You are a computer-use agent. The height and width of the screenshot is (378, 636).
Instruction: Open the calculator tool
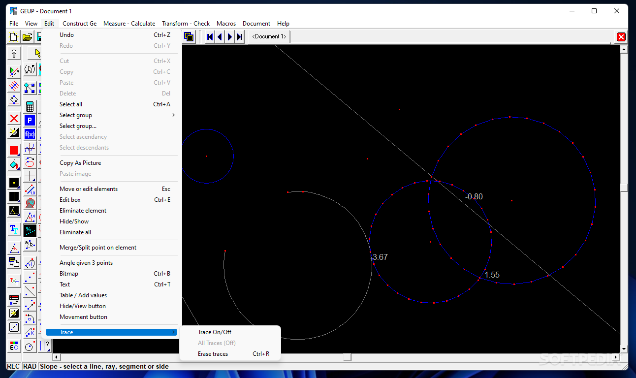click(x=30, y=106)
